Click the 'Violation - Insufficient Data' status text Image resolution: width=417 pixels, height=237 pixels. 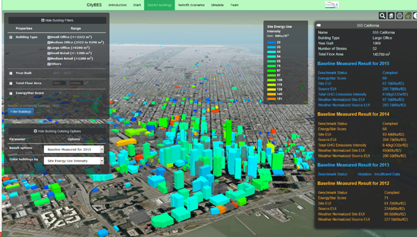(x=379, y=174)
